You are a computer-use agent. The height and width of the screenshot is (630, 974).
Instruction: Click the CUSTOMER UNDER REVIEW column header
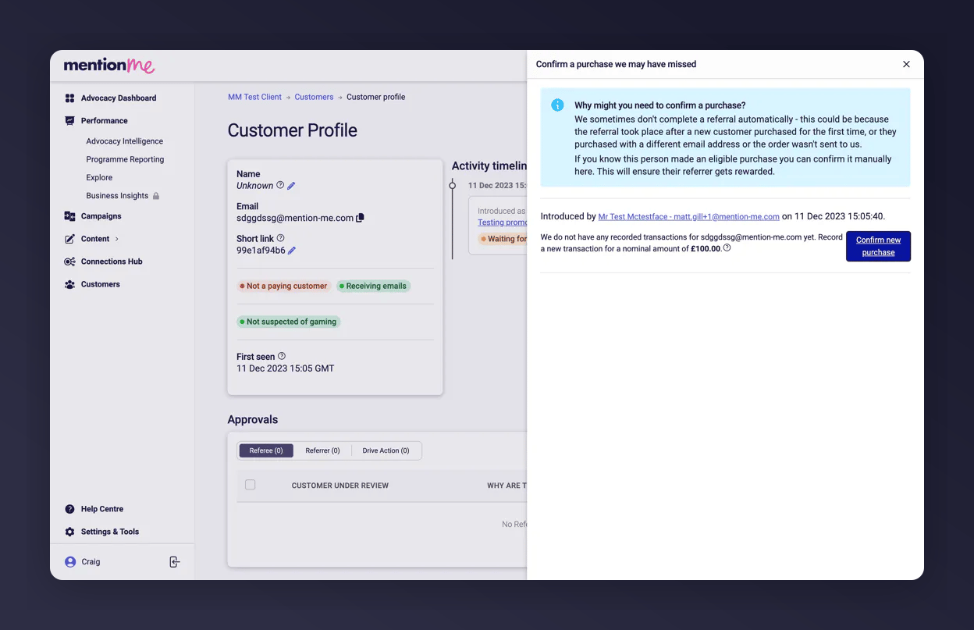tap(340, 486)
